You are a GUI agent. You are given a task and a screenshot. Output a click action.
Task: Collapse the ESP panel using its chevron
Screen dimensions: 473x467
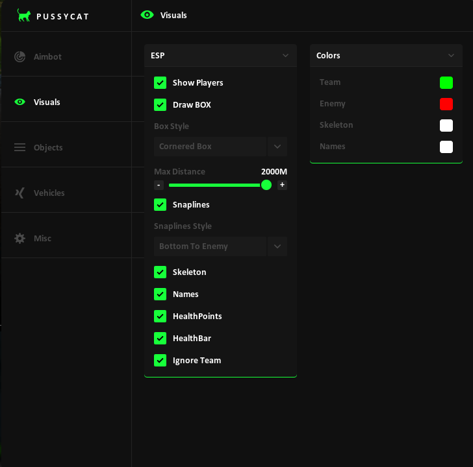[285, 55]
